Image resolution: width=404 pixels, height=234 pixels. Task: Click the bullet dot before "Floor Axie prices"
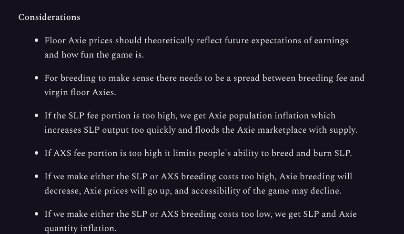(x=37, y=41)
